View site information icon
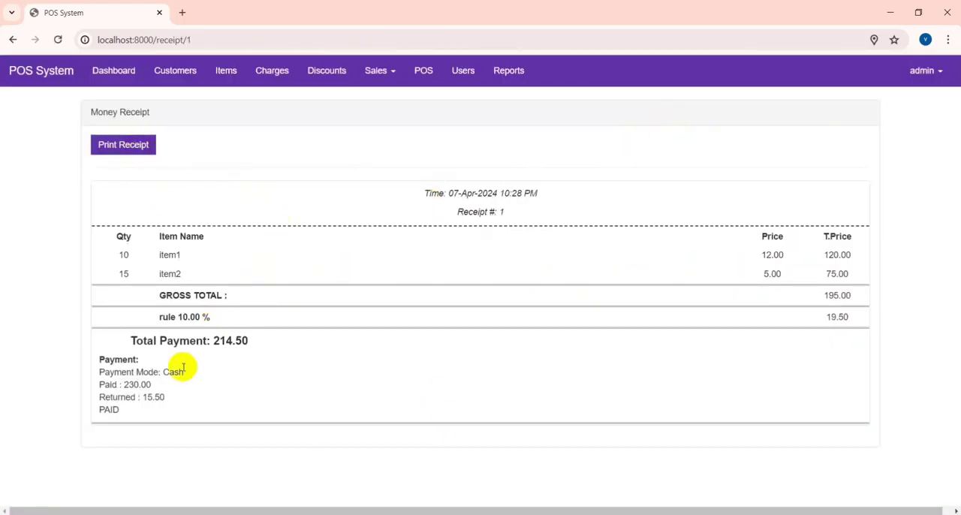This screenshot has height=515, width=961. tap(86, 40)
